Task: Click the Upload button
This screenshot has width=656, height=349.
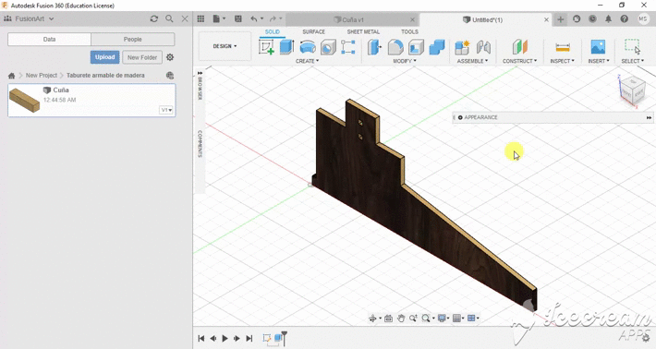Action: [x=104, y=57]
